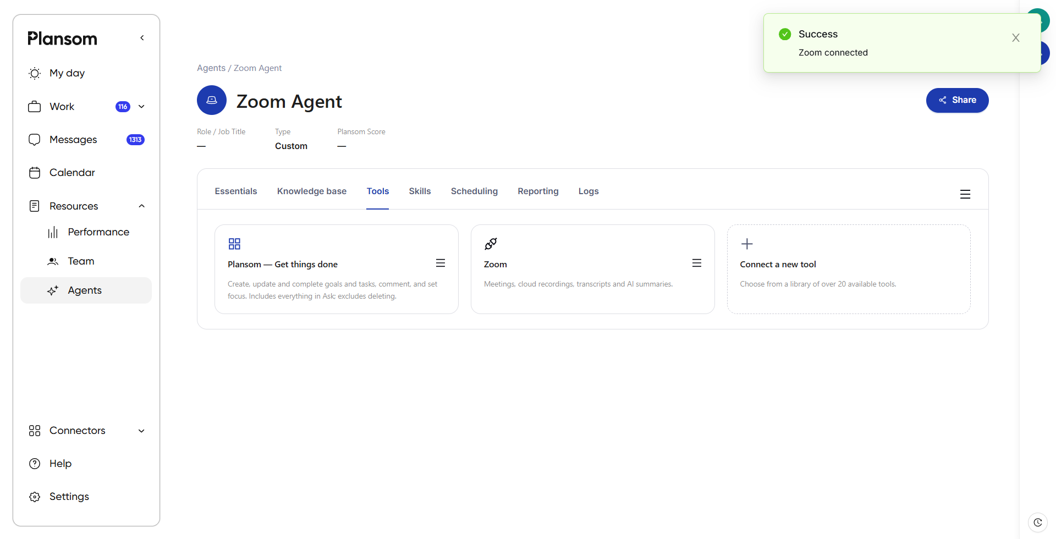Viewport: 1056px width, 539px height.
Task: Open Messages in sidebar
Action: click(86, 140)
